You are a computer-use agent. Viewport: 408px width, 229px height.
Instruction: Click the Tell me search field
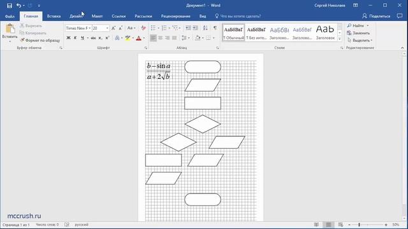238,16
